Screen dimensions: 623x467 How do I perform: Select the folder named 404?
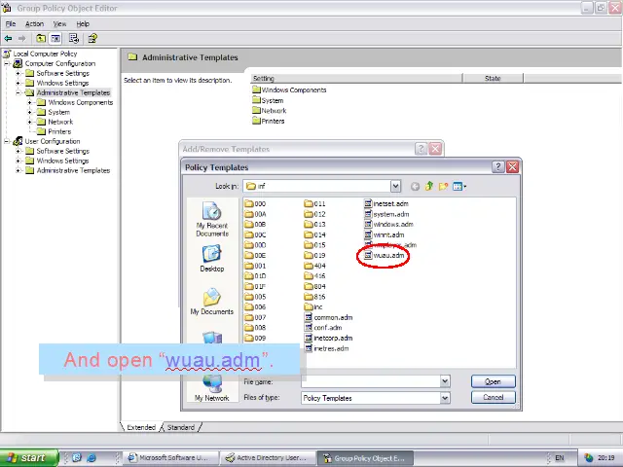click(x=314, y=266)
